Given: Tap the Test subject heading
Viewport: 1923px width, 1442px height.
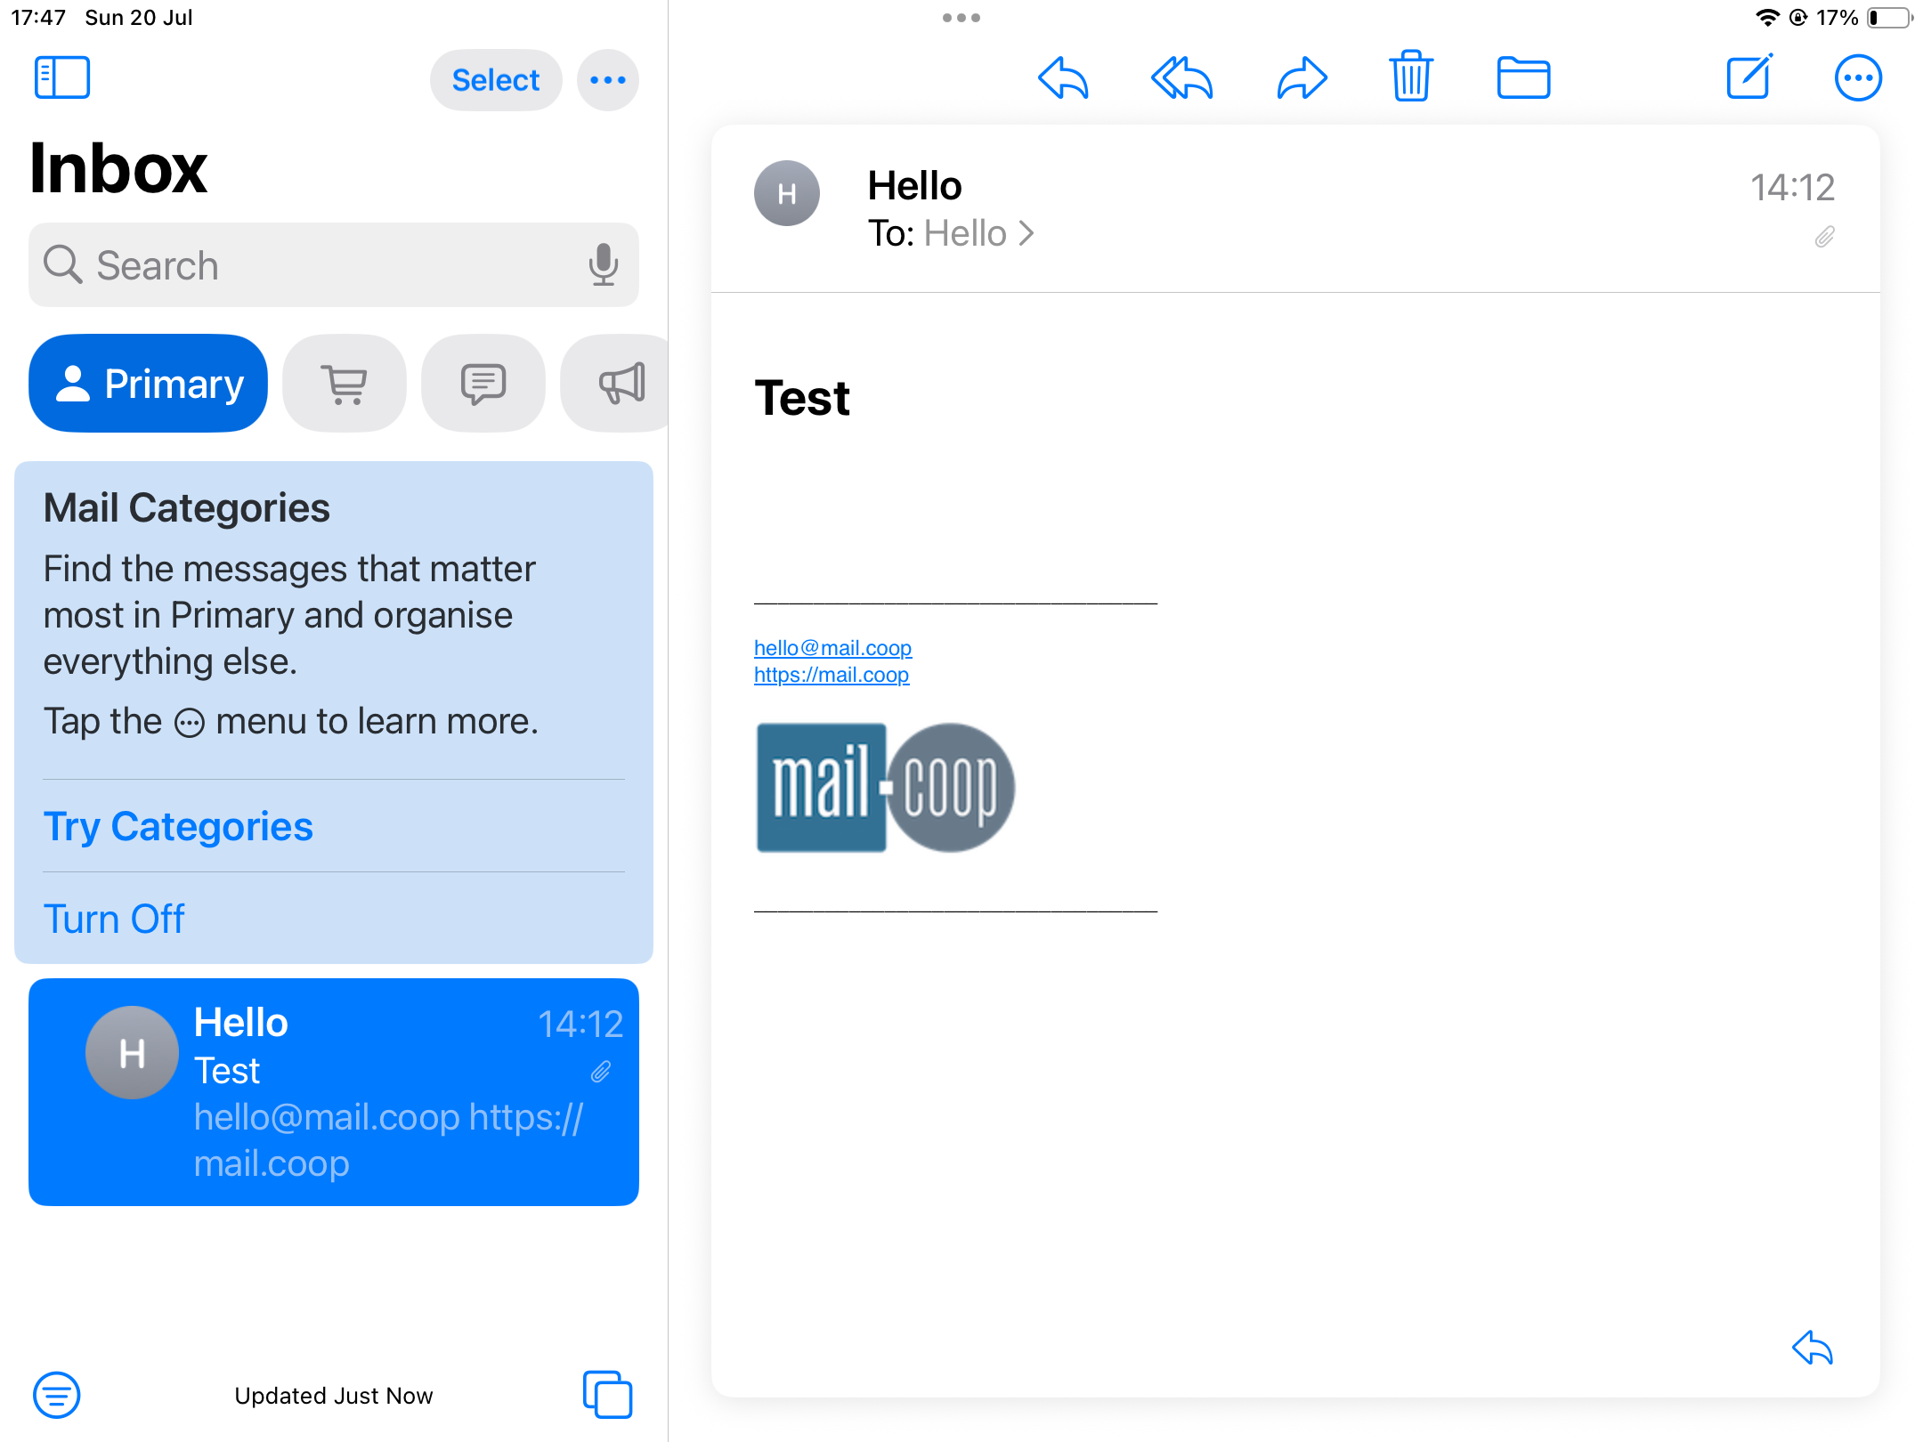Looking at the screenshot, I should coord(802,397).
